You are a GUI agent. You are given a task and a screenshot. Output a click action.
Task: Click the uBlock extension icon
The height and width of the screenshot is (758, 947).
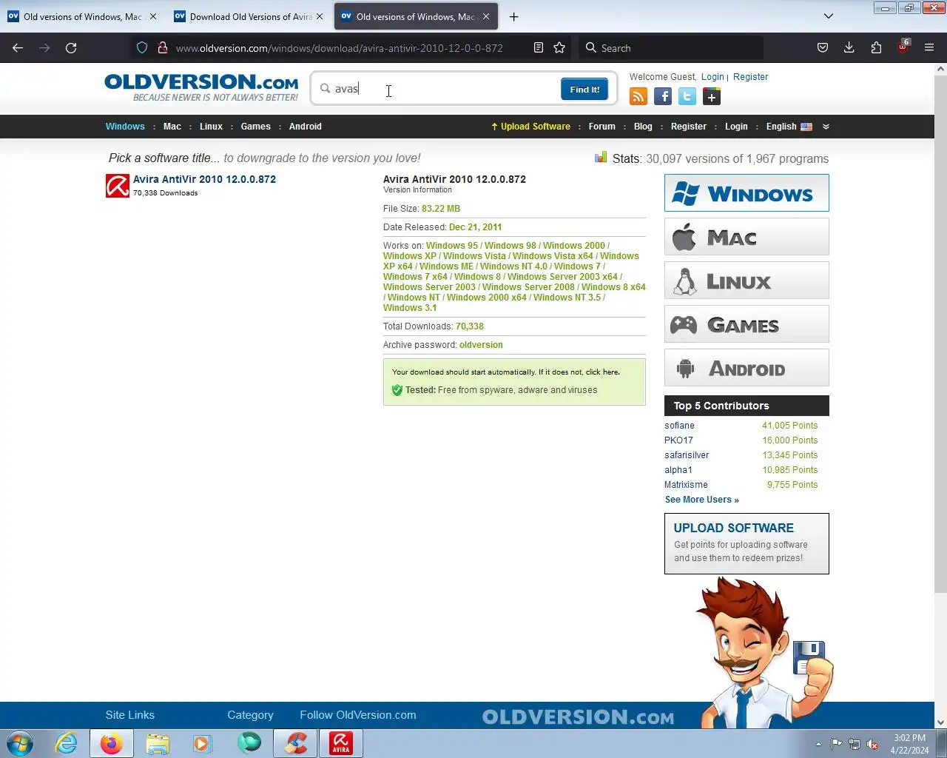click(903, 47)
